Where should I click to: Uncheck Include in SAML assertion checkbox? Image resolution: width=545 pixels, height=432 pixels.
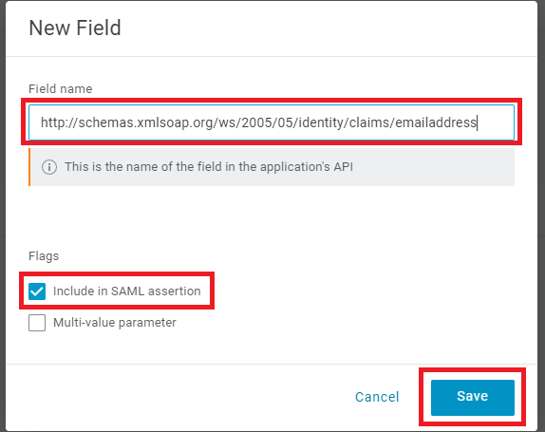point(37,291)
